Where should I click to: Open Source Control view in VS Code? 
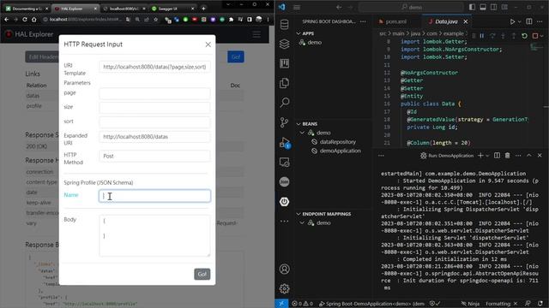pos(284,122)
